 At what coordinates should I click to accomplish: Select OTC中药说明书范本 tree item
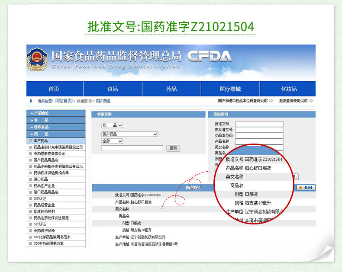[48, 243]
